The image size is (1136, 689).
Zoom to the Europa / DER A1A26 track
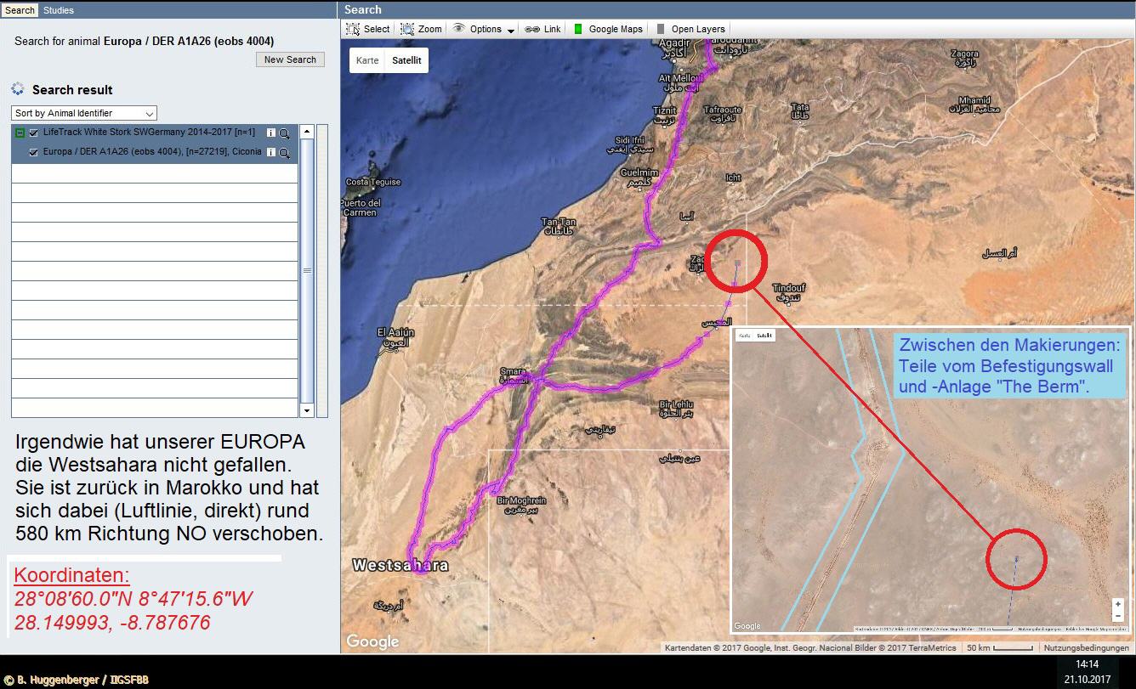tap(285, 153)
